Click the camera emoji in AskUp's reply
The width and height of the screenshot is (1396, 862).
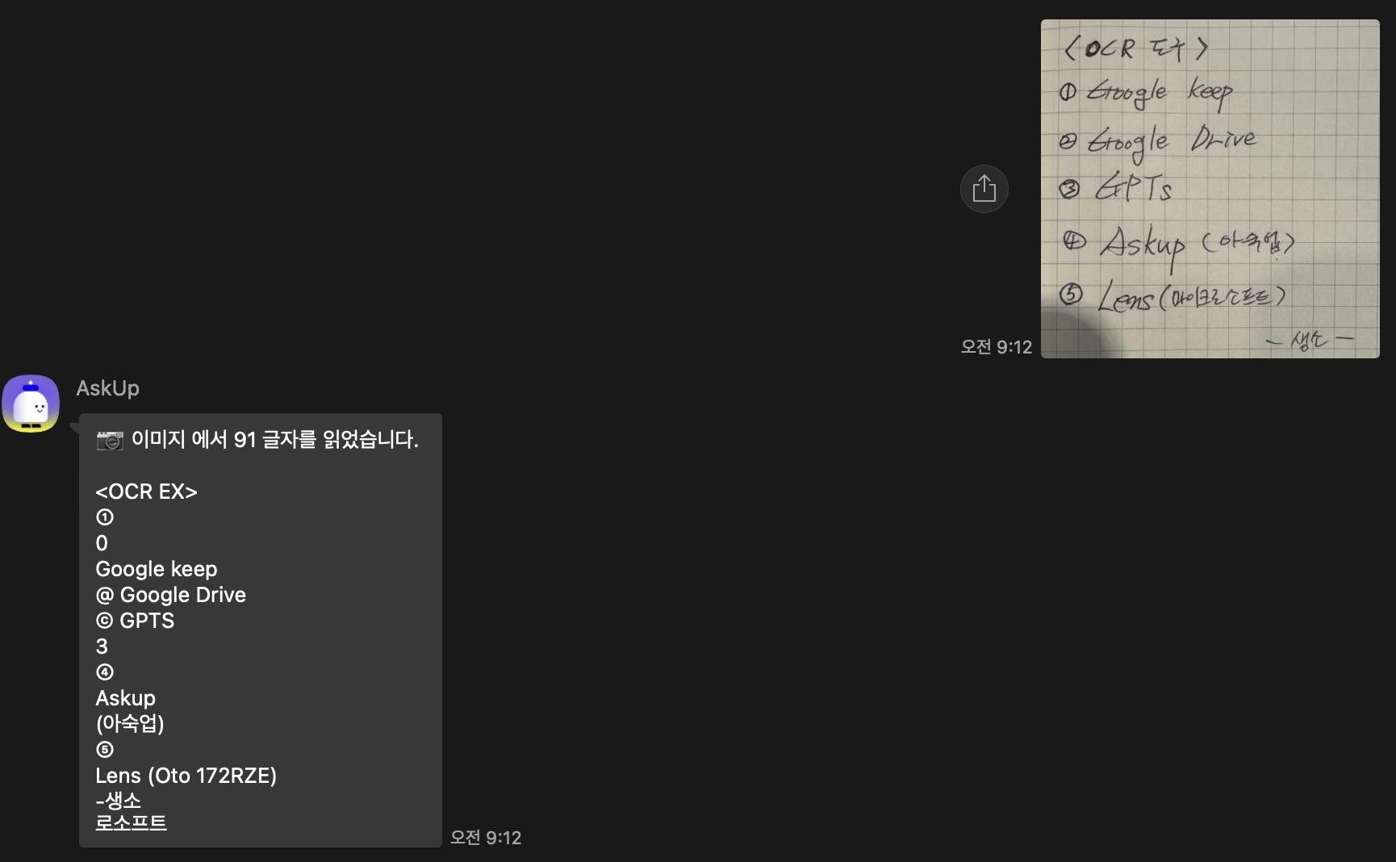pyautogui.click(x=110, y=440)
